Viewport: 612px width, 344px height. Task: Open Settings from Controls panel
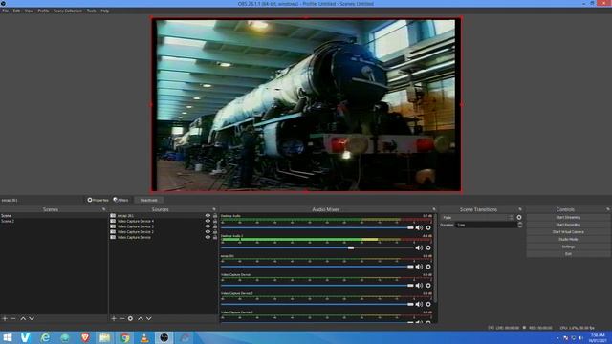point(568,247)
